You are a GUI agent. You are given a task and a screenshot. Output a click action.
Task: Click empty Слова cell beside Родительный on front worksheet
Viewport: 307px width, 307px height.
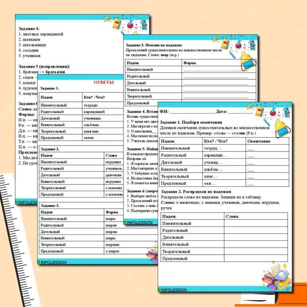pos(256,231)
